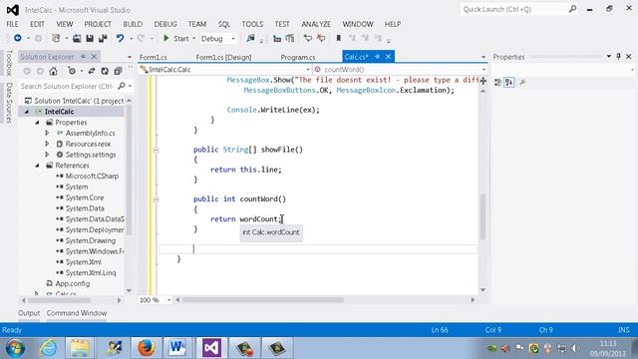Click the Navigate Backward toolbar icon

pyautogui.click(x=18, y=38)
